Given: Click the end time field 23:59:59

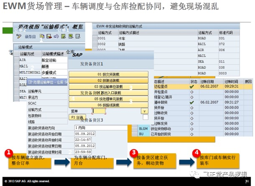Looking at the screenshot, I should pos(83,152).
